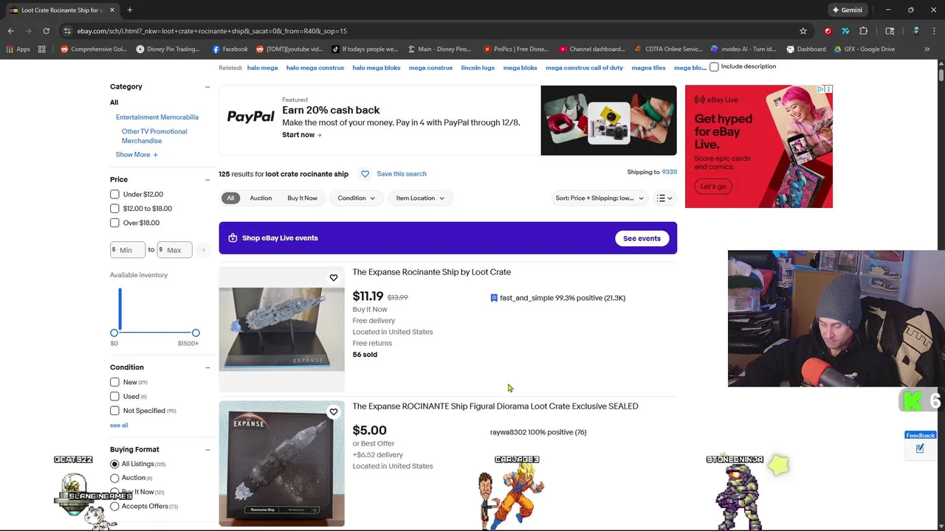
Task: Open Other TV Promotional Merchandise category
Action: pos(154,136)
